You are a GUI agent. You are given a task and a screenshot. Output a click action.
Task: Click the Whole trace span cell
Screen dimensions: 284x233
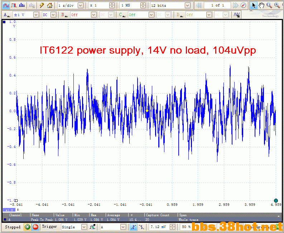click(x=188, y=220)
